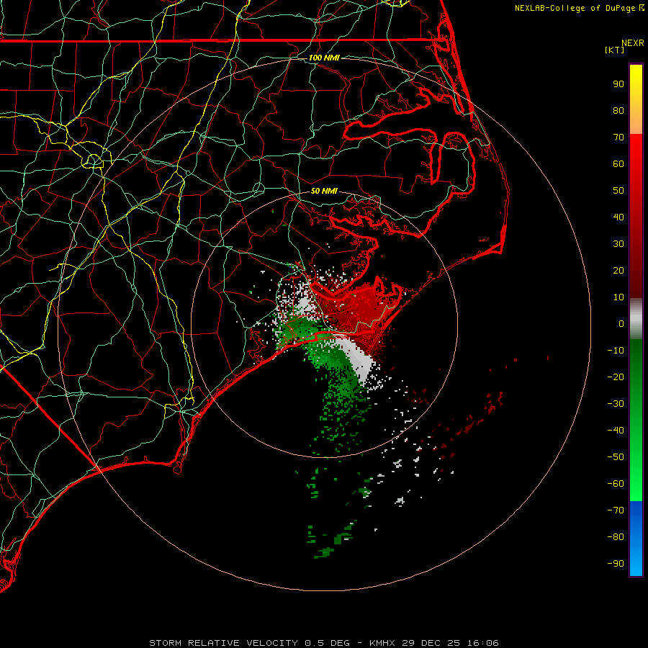
Task: Click the 40 value on the velocity scale
Action: (618, 217)
